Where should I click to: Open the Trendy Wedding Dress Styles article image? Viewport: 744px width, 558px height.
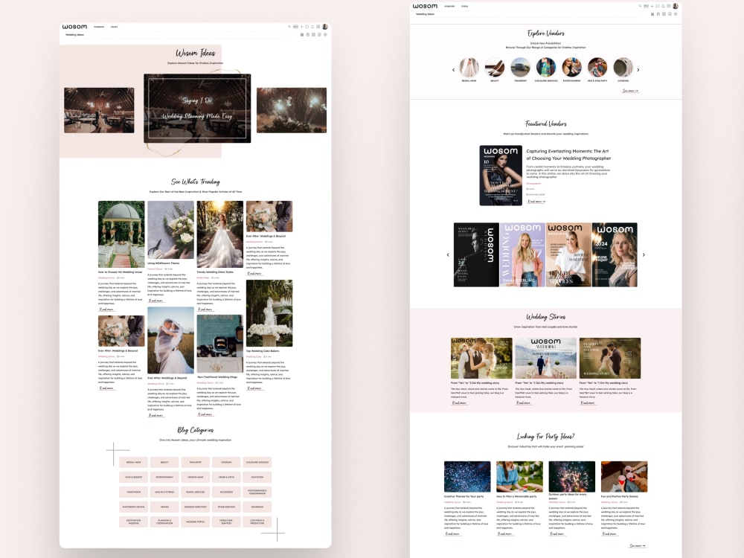[x=220, y=234]
